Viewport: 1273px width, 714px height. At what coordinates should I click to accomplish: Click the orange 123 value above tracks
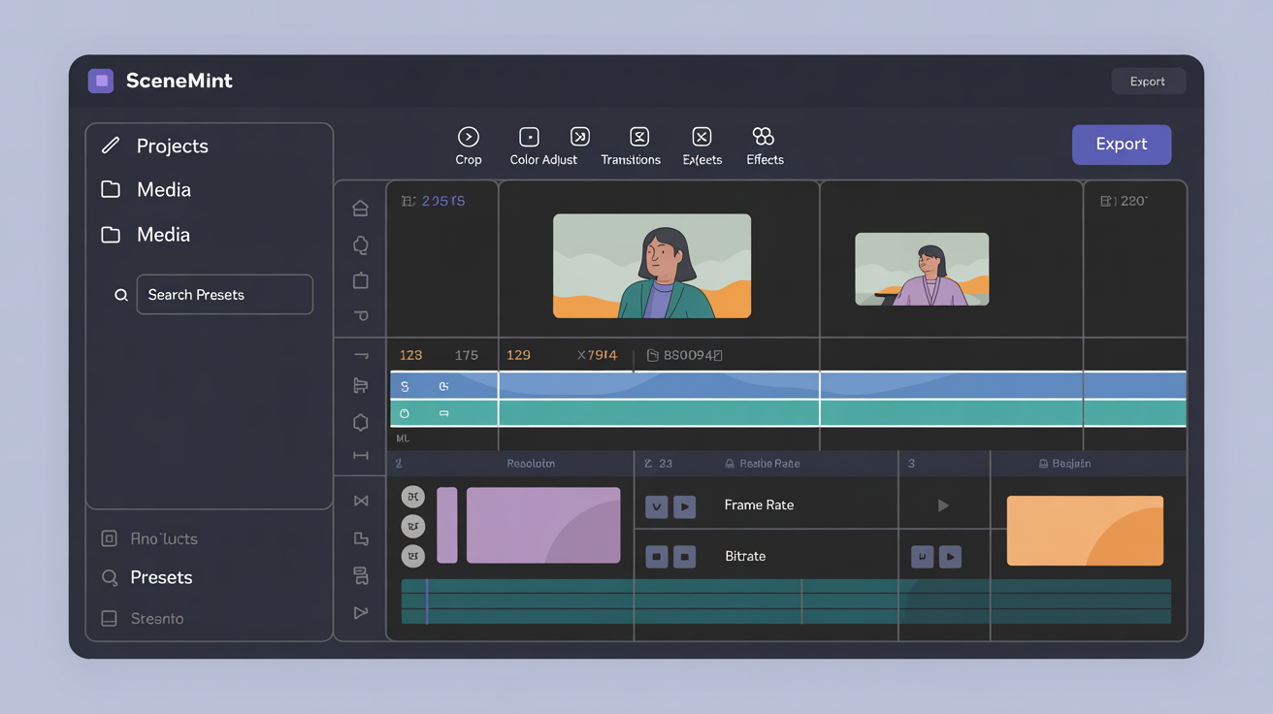pyautogui.click(x=411, y=355)
